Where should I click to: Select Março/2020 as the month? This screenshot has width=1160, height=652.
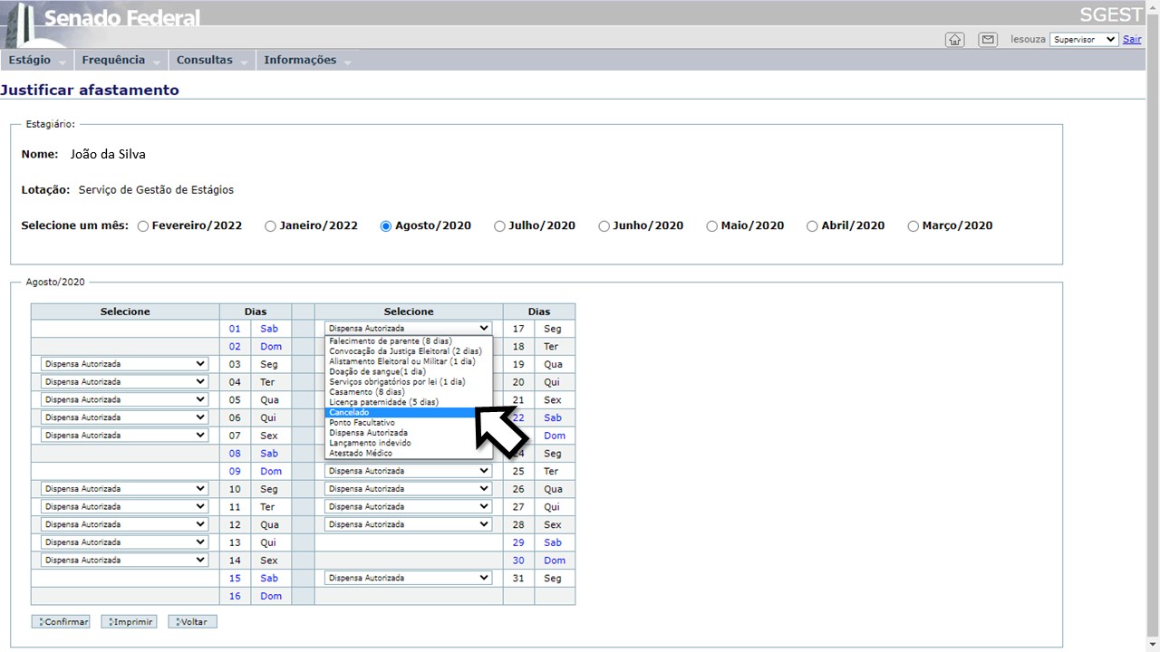coord(913,226)
